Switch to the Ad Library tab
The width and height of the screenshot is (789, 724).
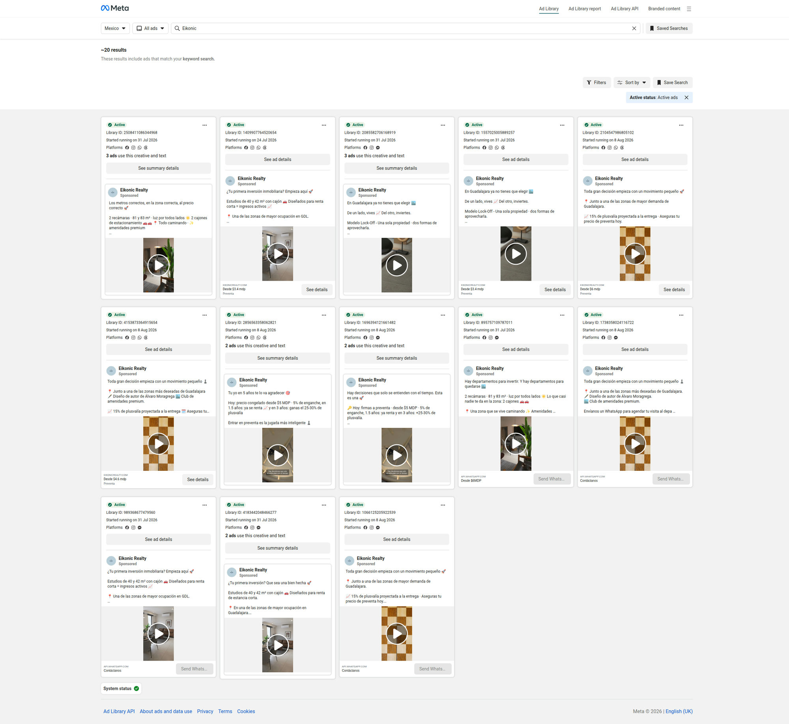tap(549, 9)
